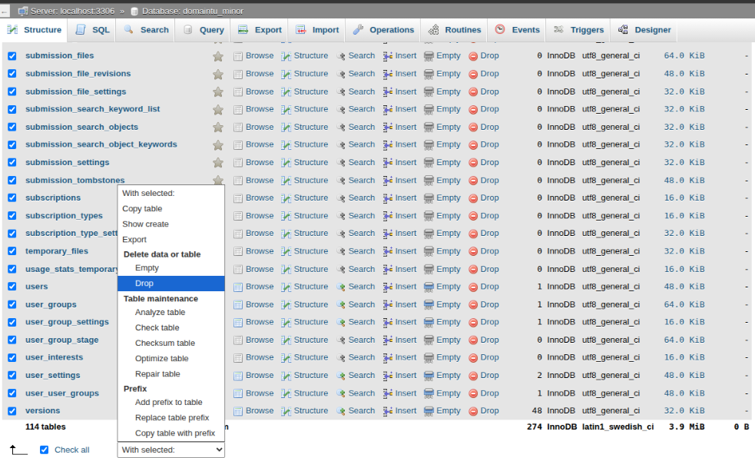Click the Routines tab icon

click(433, 29)
